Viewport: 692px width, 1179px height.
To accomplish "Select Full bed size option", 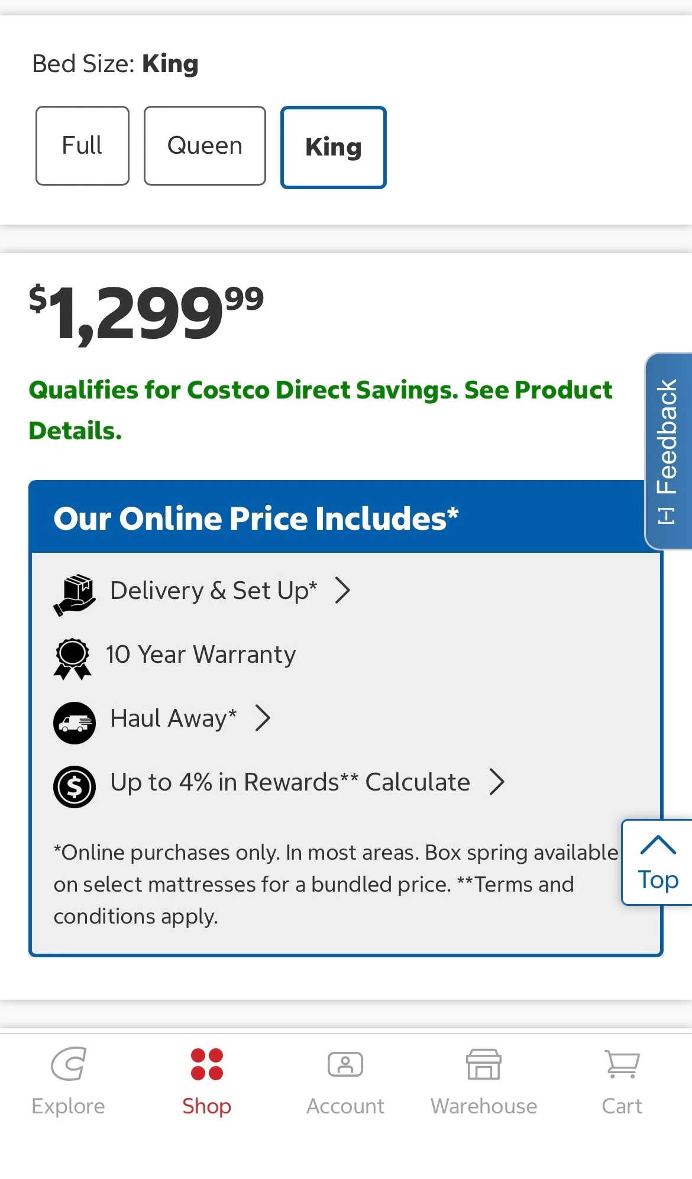I will point(82,145).
